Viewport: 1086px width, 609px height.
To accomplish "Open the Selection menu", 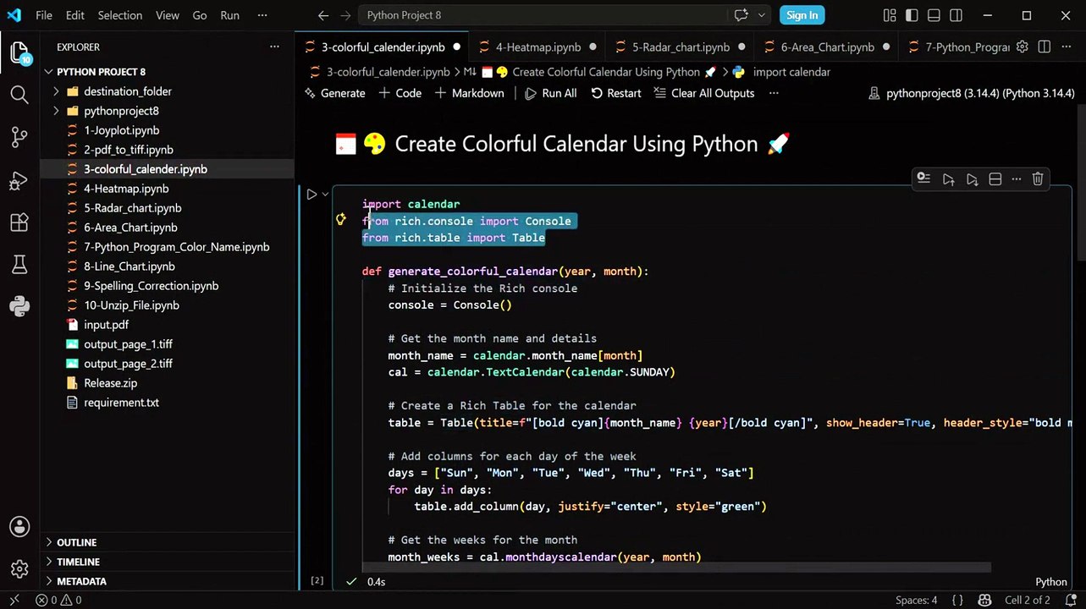I will coord(120,15).
